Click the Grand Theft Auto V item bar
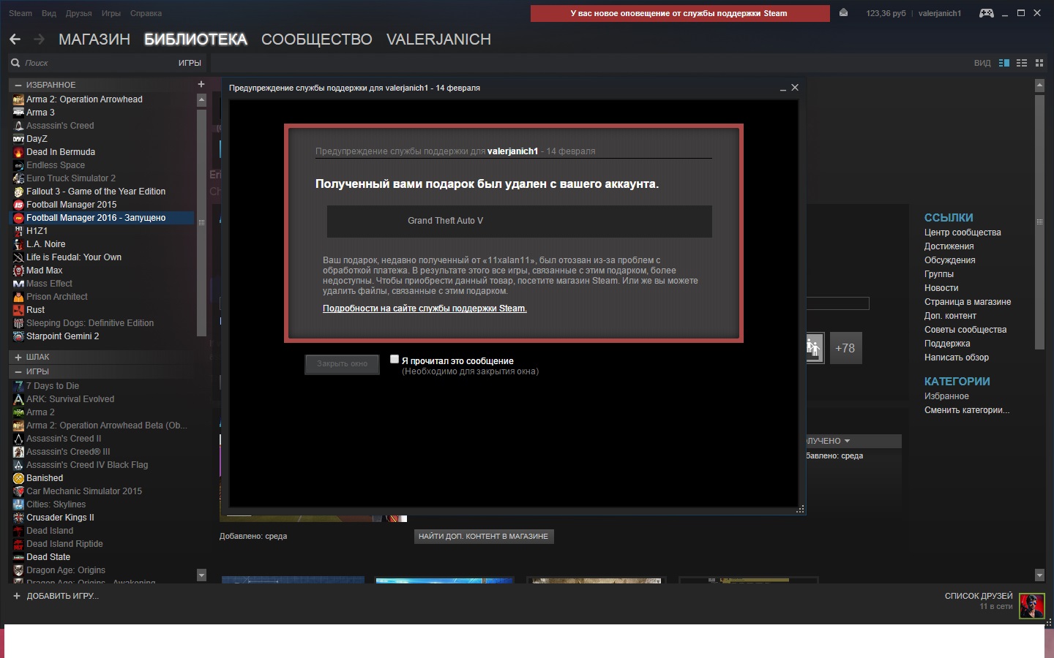This screenshot has height=658, width=1054. point(519,221)
